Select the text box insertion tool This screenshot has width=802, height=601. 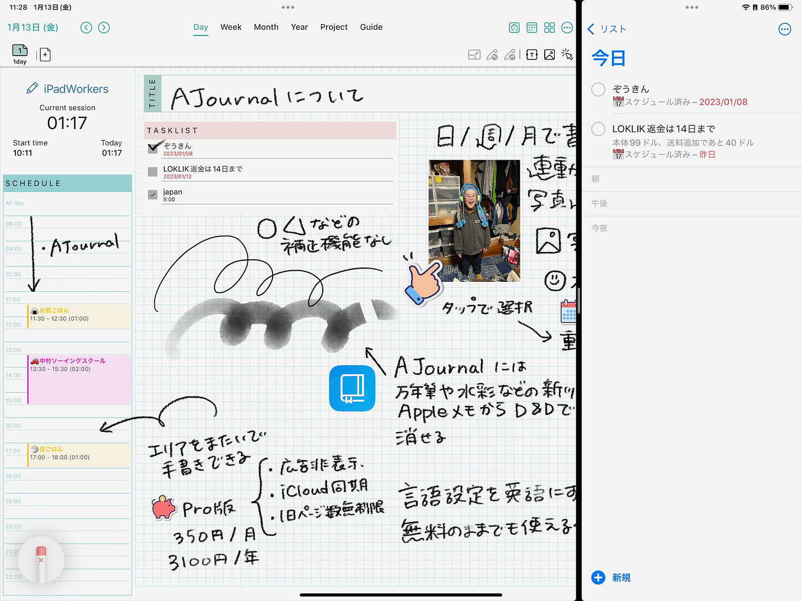pos(532,54)
